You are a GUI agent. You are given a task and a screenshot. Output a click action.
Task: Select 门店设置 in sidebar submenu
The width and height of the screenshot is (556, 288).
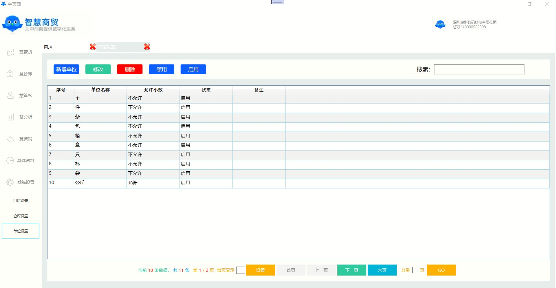tap(21, 201)
